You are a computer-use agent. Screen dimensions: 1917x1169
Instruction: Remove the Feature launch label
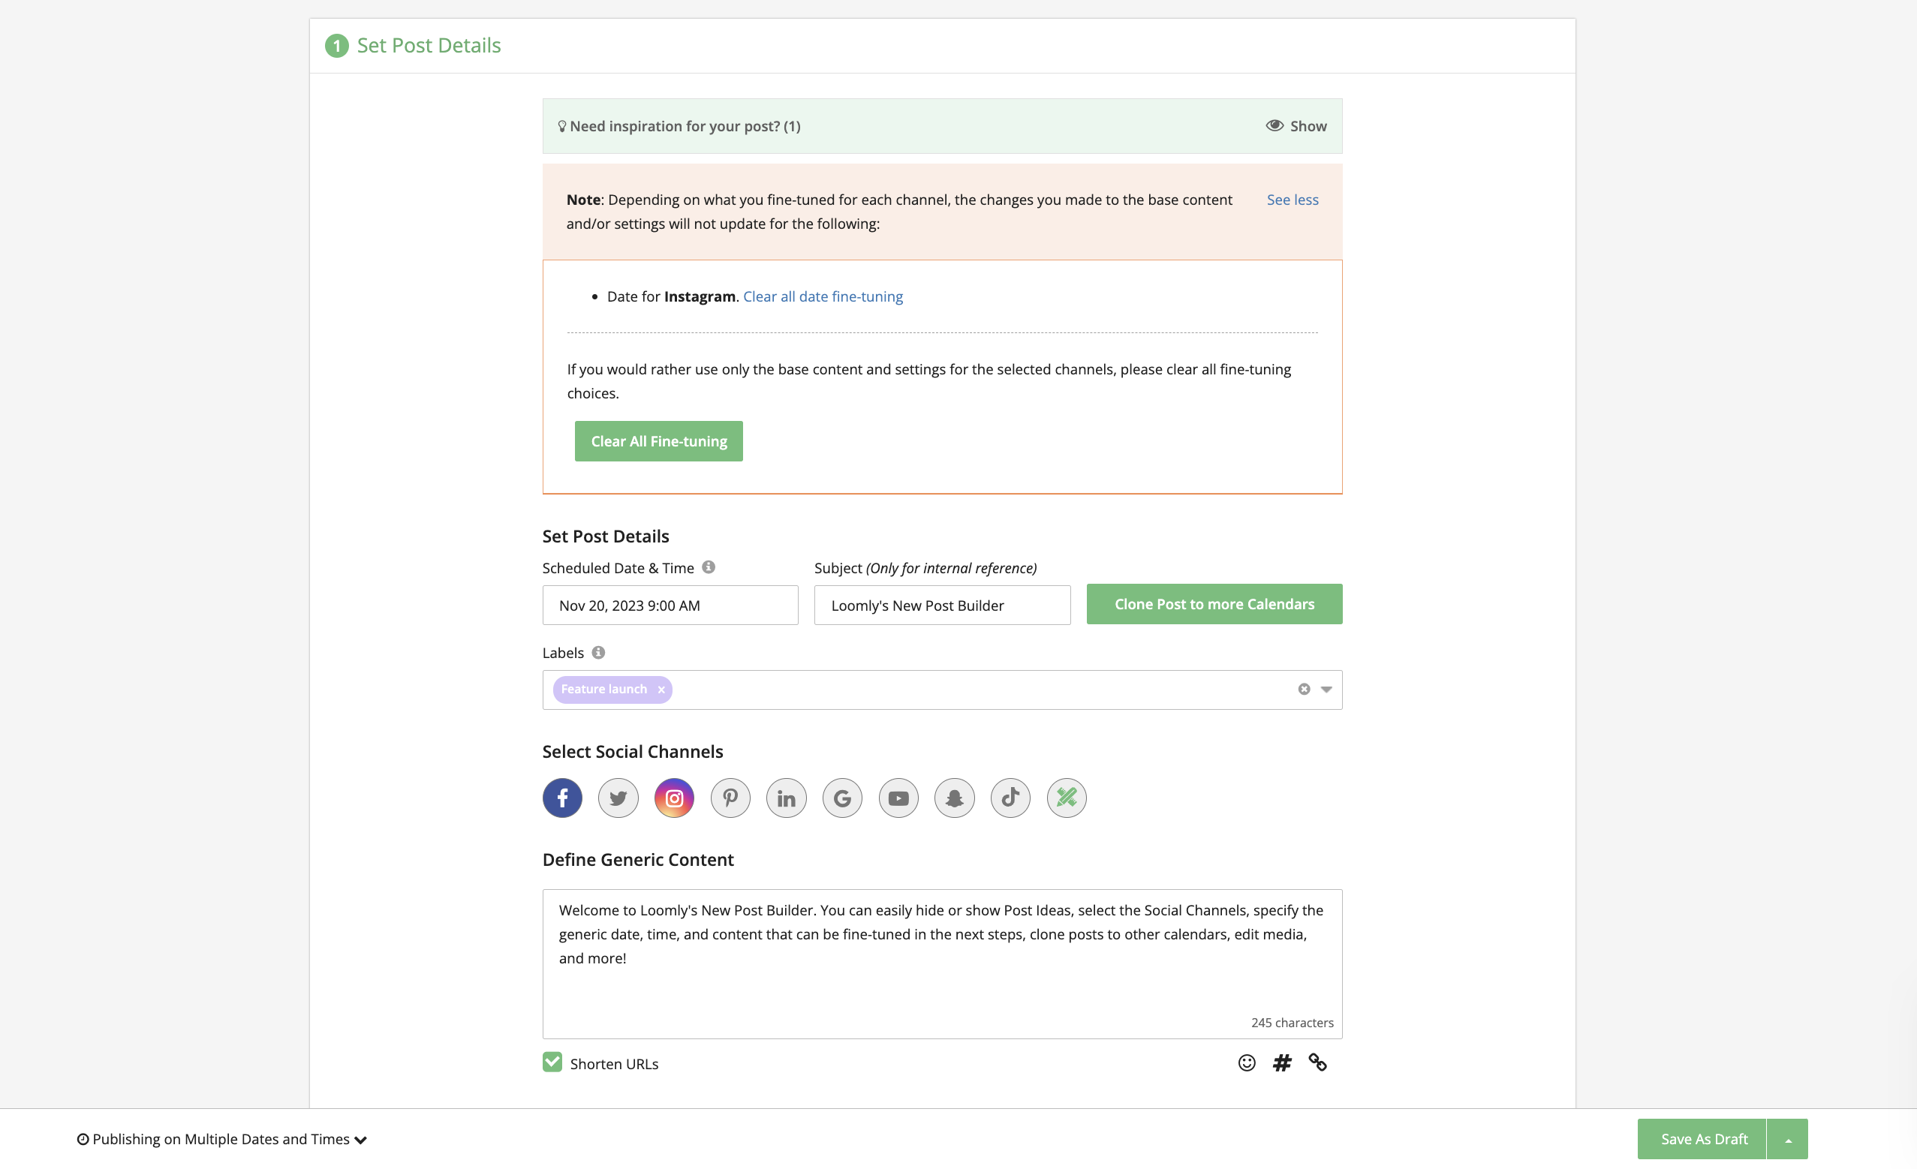[x=661, y=690]
